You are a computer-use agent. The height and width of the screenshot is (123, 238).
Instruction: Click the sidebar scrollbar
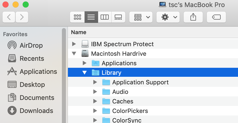tap(64, 76)
